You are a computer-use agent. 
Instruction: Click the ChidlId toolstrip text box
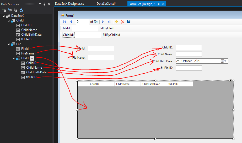click(88, 35)
